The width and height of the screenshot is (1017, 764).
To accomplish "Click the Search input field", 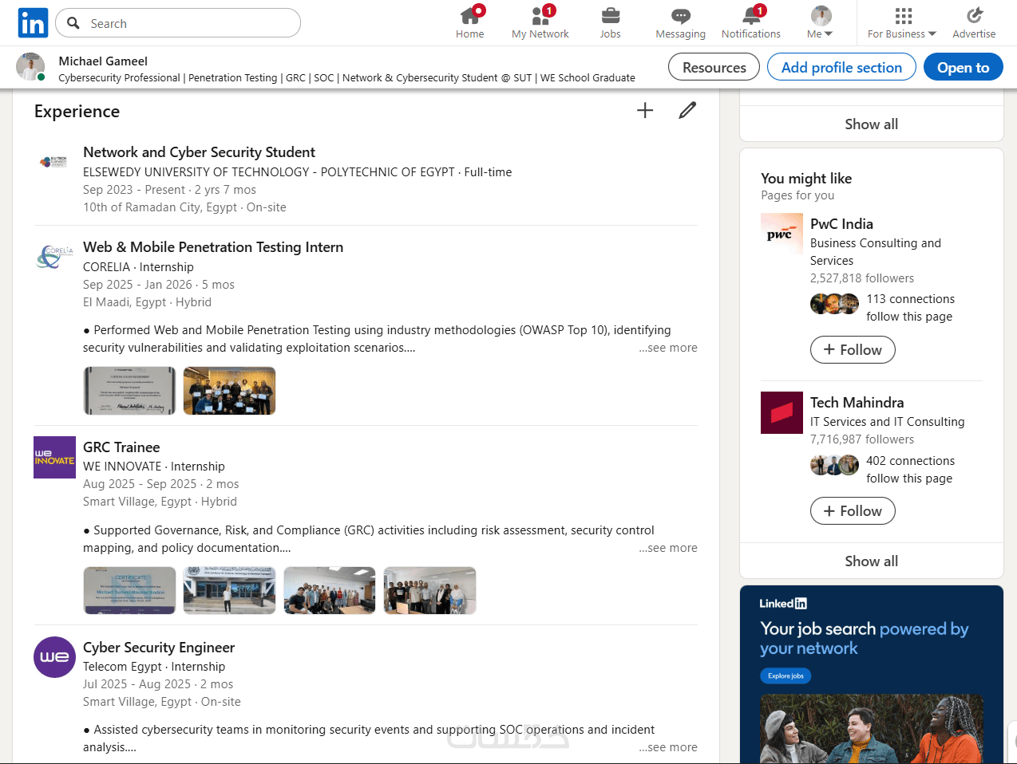I will click(x=178, y=23).
